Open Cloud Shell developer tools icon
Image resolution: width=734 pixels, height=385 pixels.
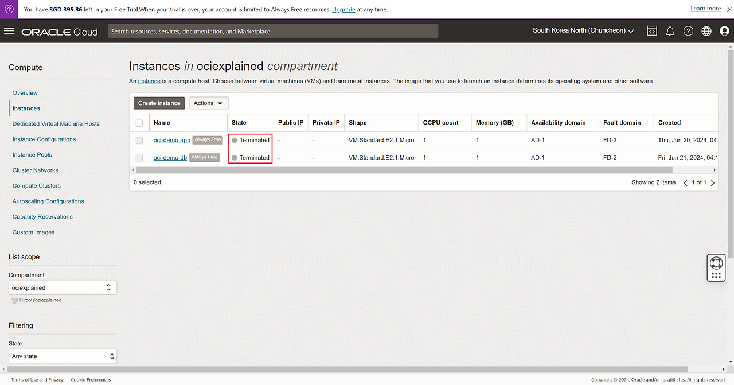point(652,31)
